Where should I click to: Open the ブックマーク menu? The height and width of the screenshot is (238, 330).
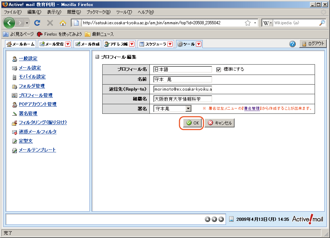pyautogui.click(x=98, y=12)
